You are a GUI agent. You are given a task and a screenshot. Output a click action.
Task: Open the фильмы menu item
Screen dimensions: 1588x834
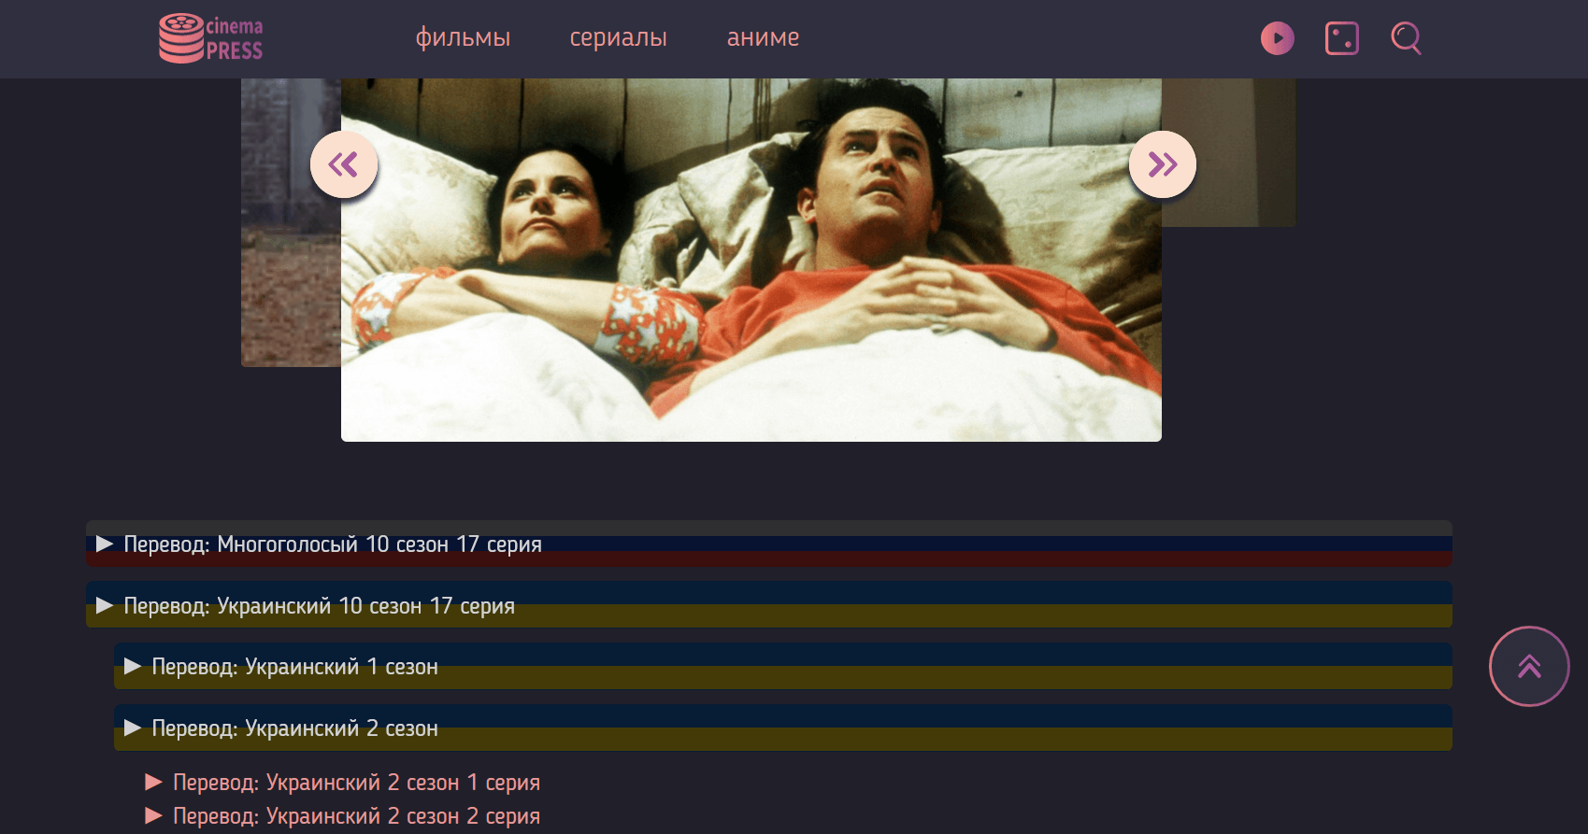463,37
